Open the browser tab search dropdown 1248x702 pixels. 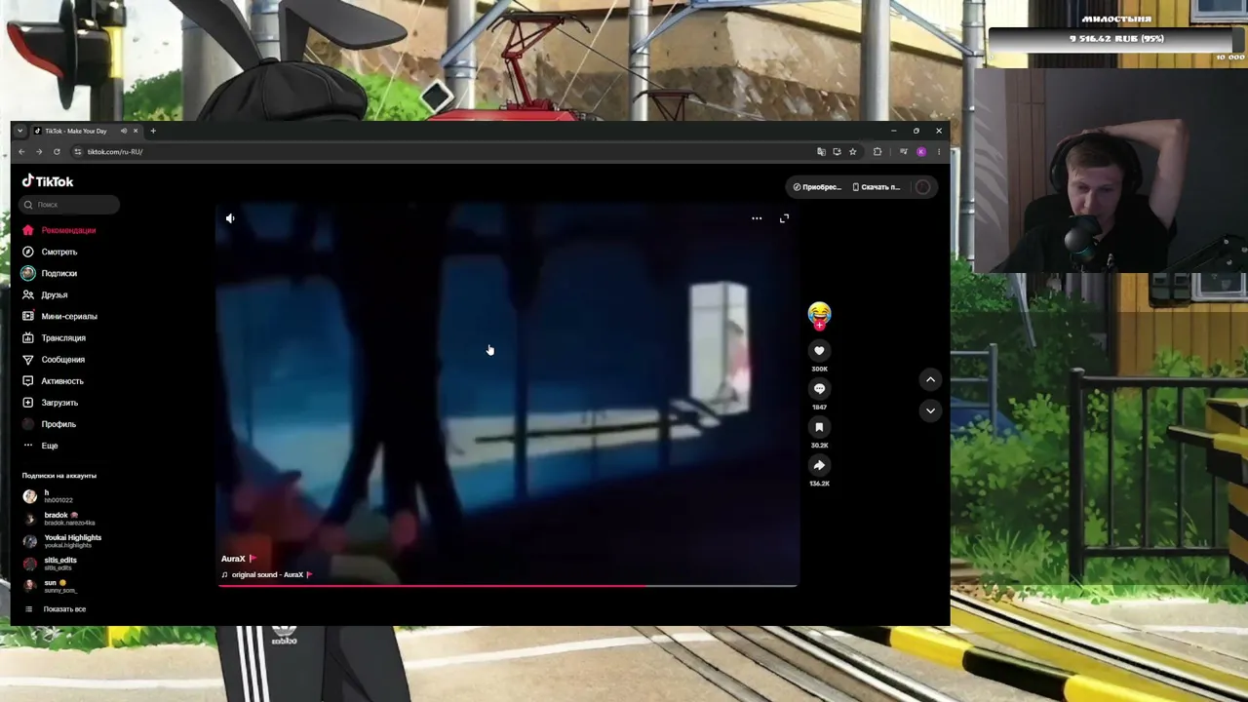pyautogui.click(x=19, y=131)
